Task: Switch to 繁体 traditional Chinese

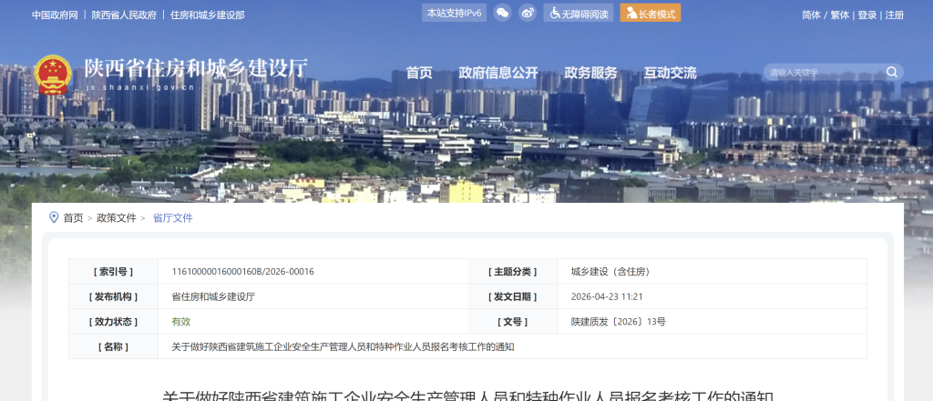Action: [x=839, y=15]
